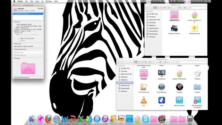Open the Window menu
Image resolution: width=222 pixels, height=125 pixels.
(x=49, y=1)
